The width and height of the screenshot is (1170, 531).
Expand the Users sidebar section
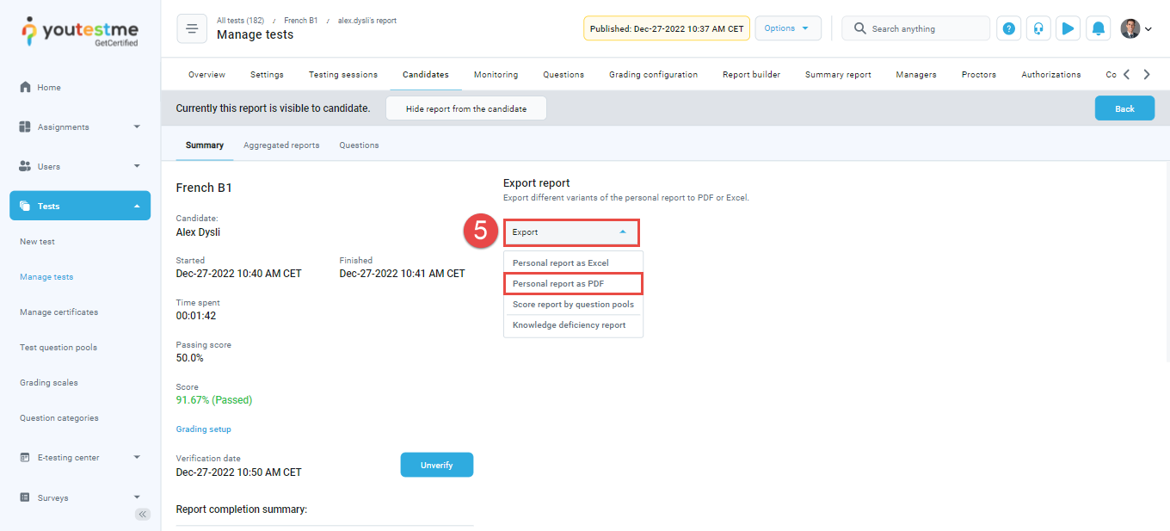click(49, 166)
